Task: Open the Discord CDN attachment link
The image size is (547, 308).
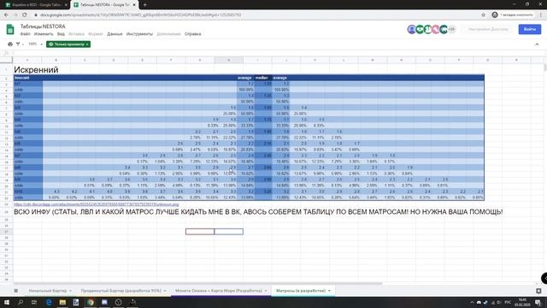Action: [x=97, y=204]
